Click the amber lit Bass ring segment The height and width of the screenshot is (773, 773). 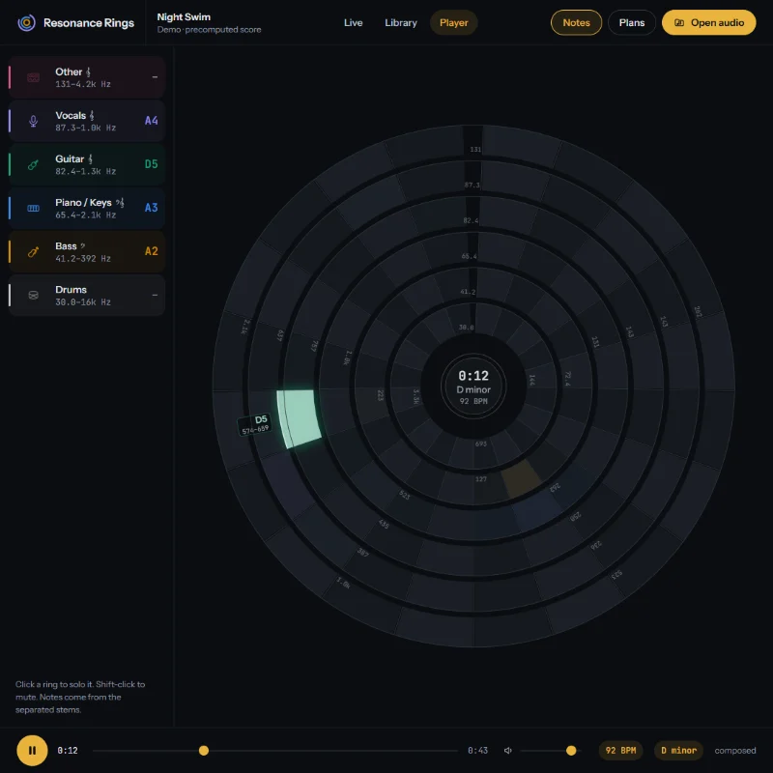pyautogui.click(x=521, y=477)
